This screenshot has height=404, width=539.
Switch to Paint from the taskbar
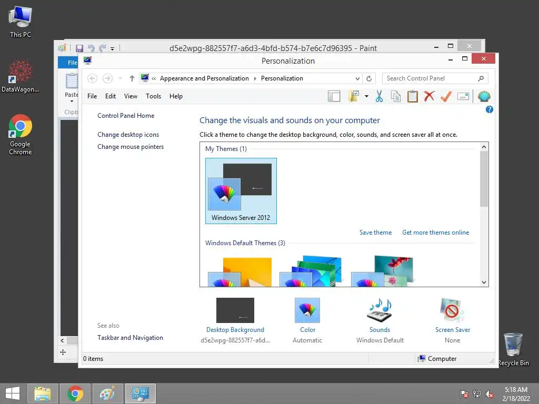(x=107, y=393)
